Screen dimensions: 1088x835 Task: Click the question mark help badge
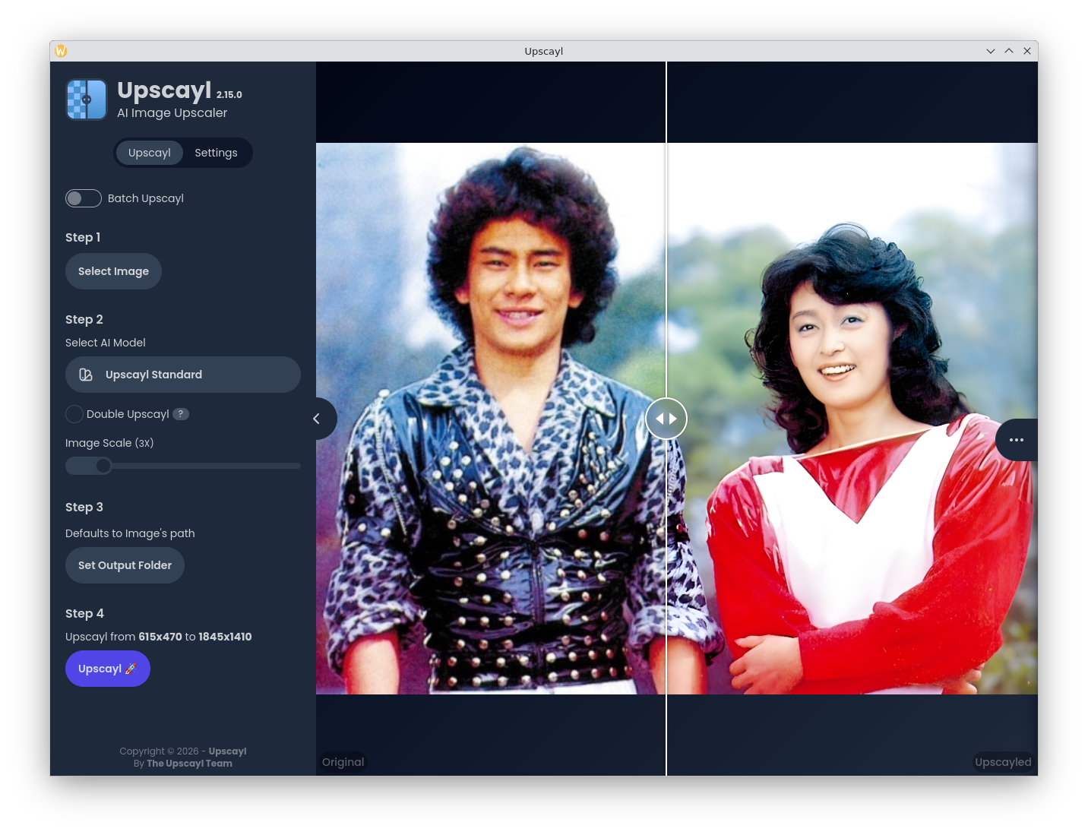click(181, 414)
